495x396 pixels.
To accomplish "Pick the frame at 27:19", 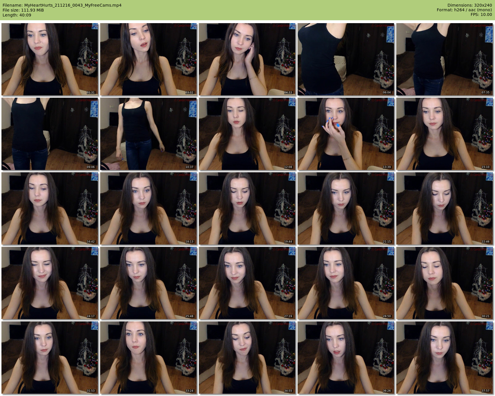I will coord(247,283).
